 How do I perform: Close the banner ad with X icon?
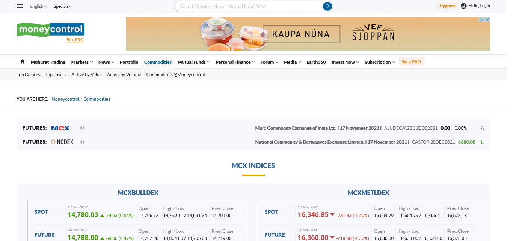point(487,20)
